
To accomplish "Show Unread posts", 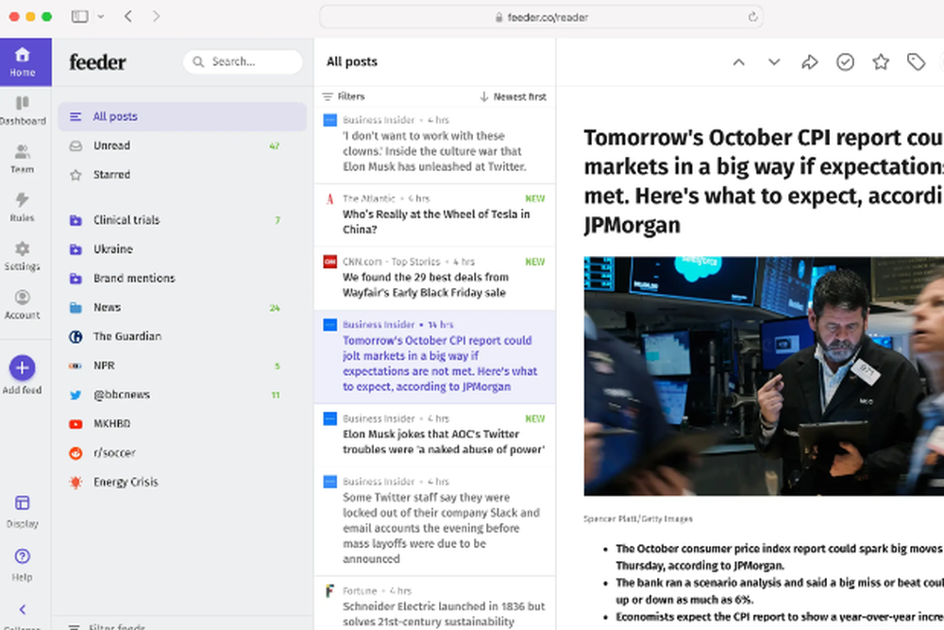I will 182,145.
